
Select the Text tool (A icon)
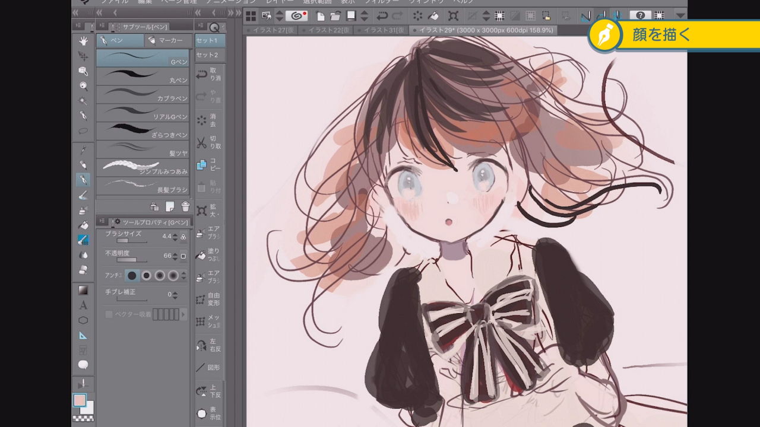(83, 305)
